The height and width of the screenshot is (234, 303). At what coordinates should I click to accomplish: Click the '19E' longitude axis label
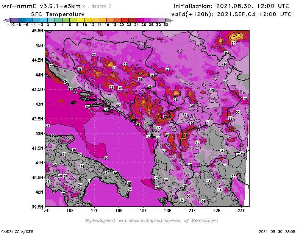(143, 211)
